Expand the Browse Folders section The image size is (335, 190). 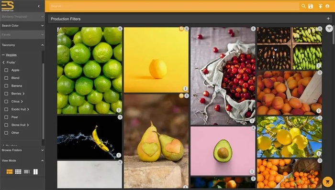click(22, 150)
